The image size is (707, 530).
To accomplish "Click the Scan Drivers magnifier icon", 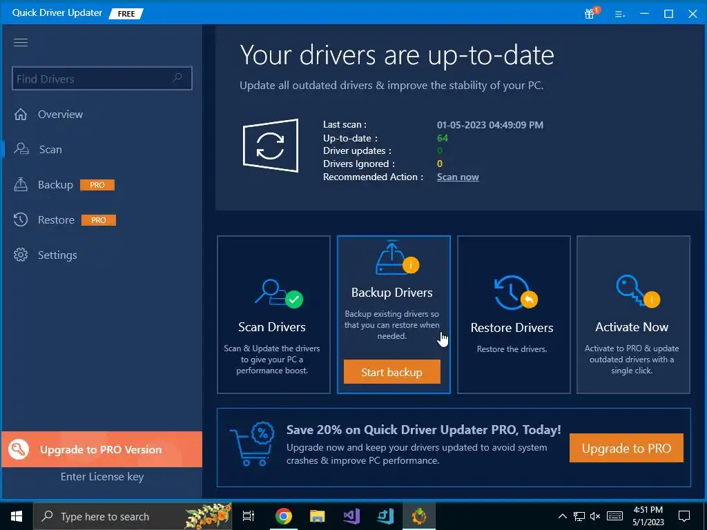I will [x=279, y=293].
